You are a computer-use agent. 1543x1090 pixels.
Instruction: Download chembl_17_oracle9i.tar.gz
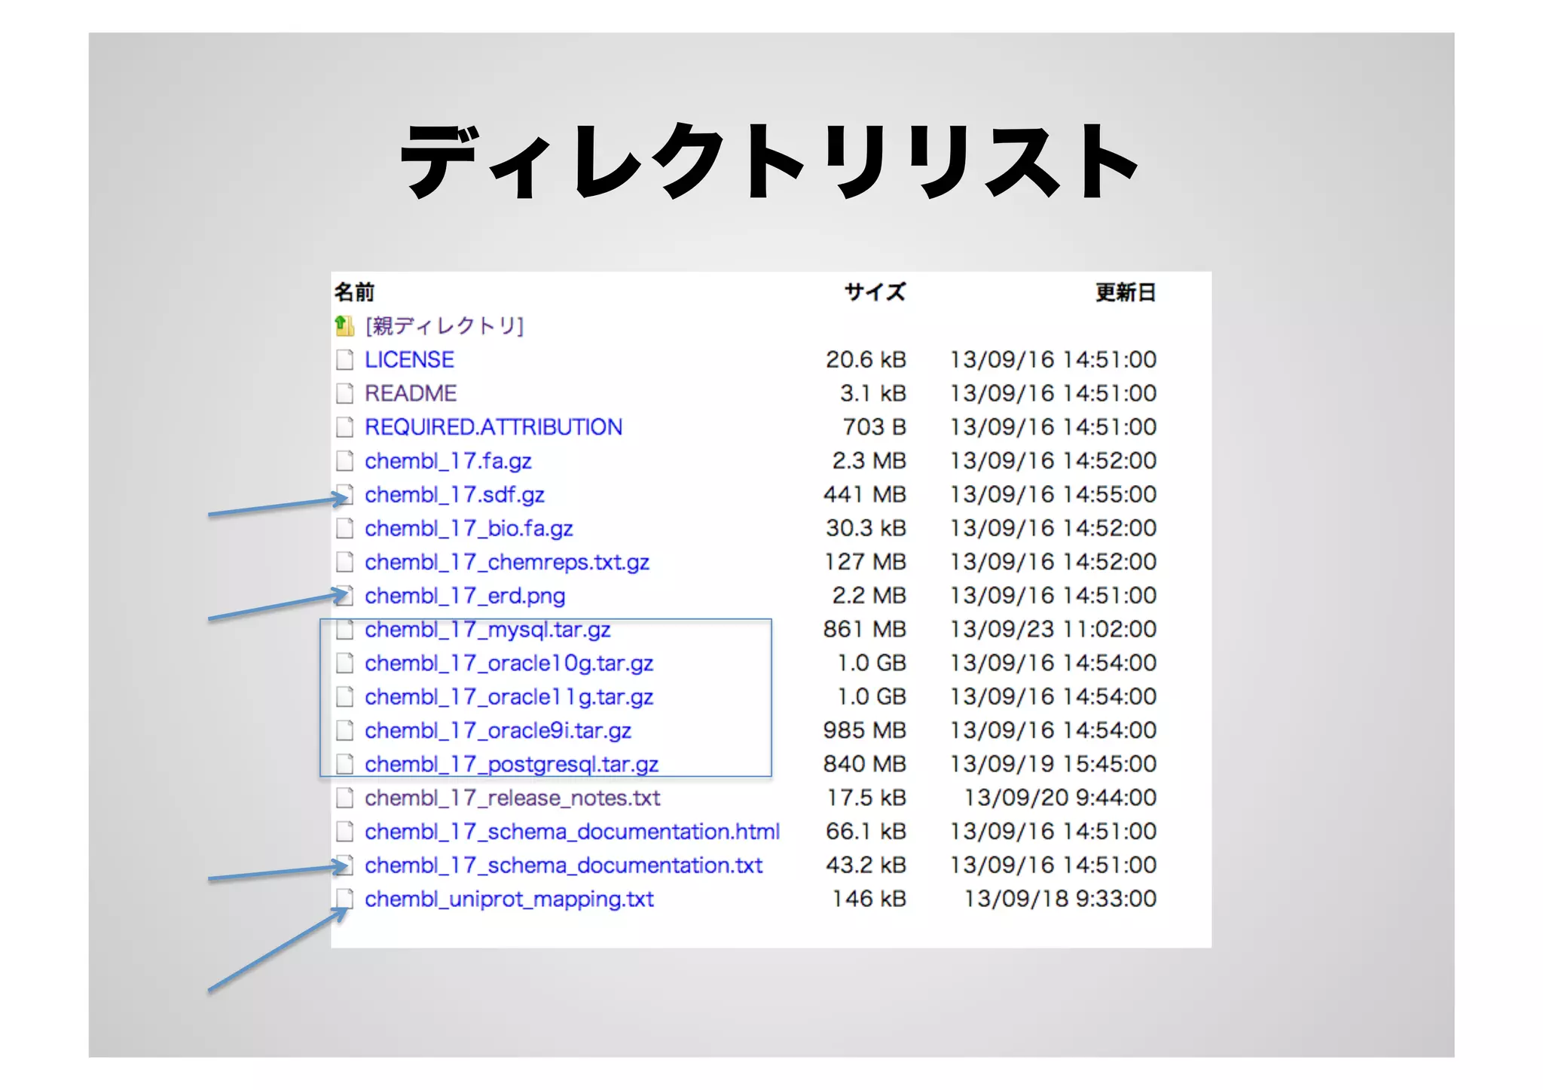(498, 731)
